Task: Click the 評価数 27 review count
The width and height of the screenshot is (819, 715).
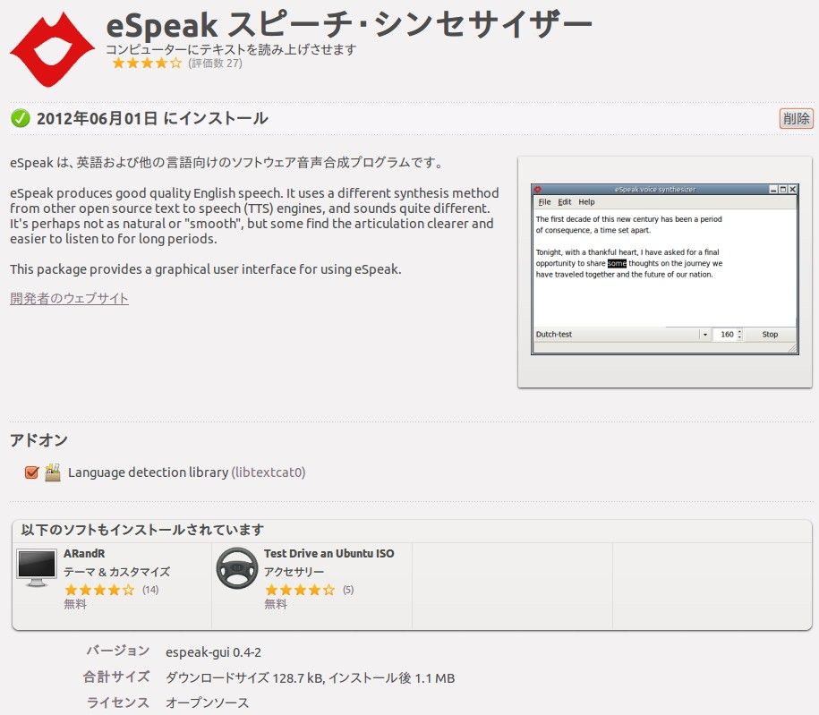Action: [x=215, y=64]
